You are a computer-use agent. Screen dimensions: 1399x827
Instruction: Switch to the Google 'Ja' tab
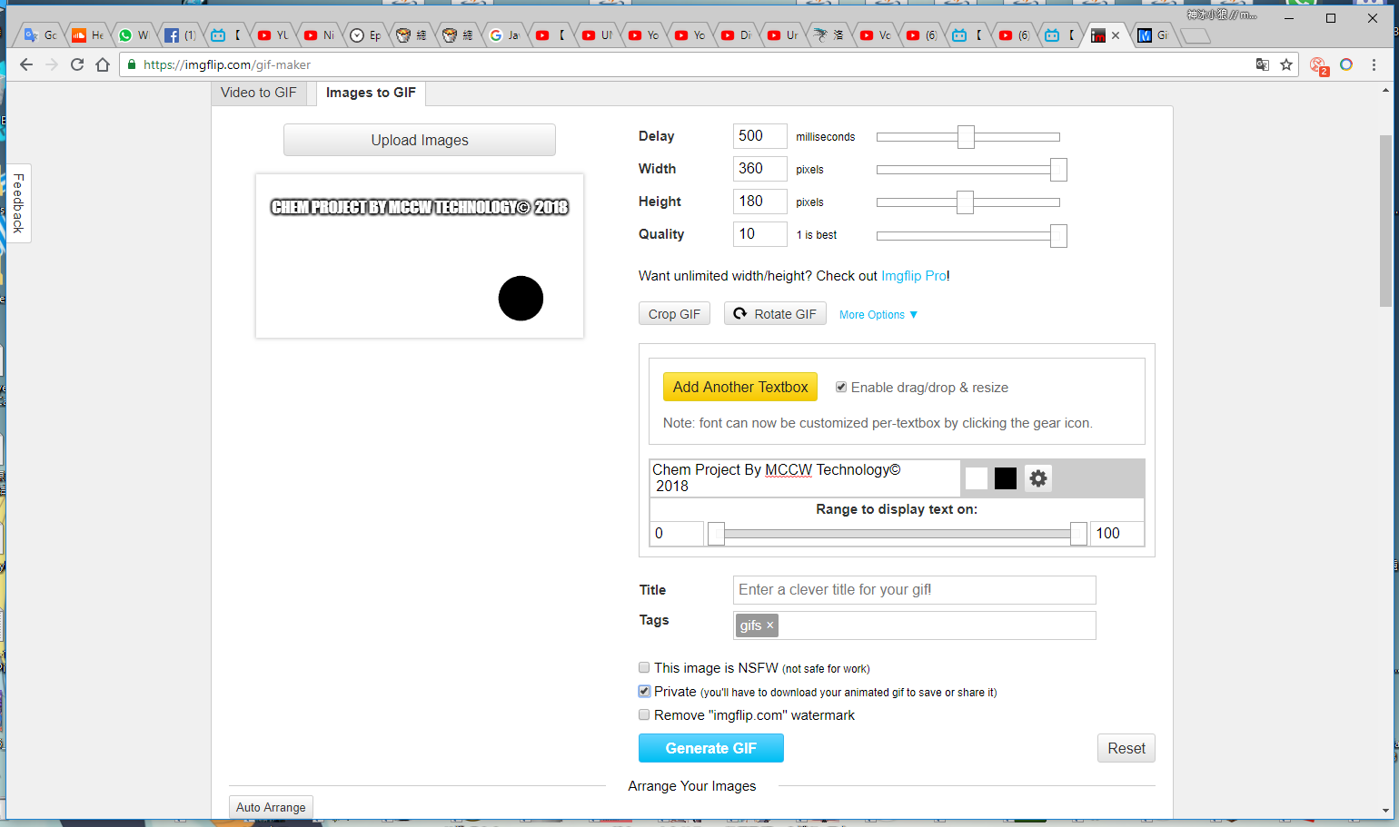point(504,35)
